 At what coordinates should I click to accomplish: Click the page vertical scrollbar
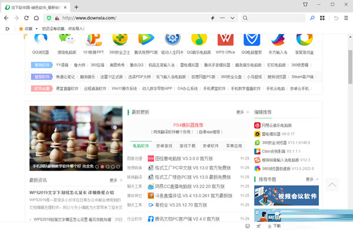click(350, 67)
